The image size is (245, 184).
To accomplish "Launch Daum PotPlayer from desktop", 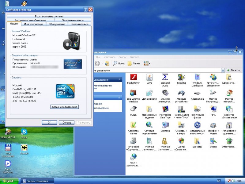I will [x=8, y=167].
